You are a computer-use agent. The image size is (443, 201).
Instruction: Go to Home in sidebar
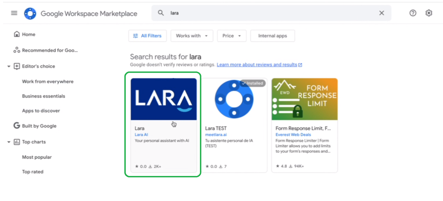[x=28, y=35]
